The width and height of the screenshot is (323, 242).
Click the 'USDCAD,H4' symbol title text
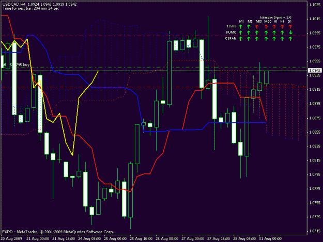[x=14, y=4]
